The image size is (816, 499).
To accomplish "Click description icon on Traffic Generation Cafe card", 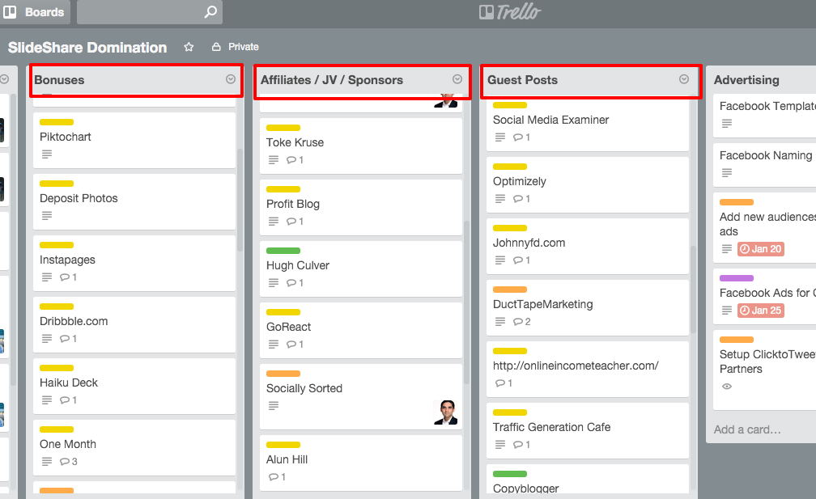I will [499, 445].
